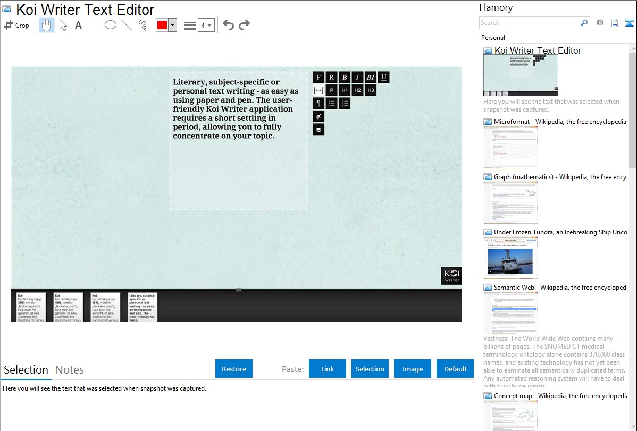
Task: Toggle bold B button in Koi Writer
Action: tap(345, 77)
